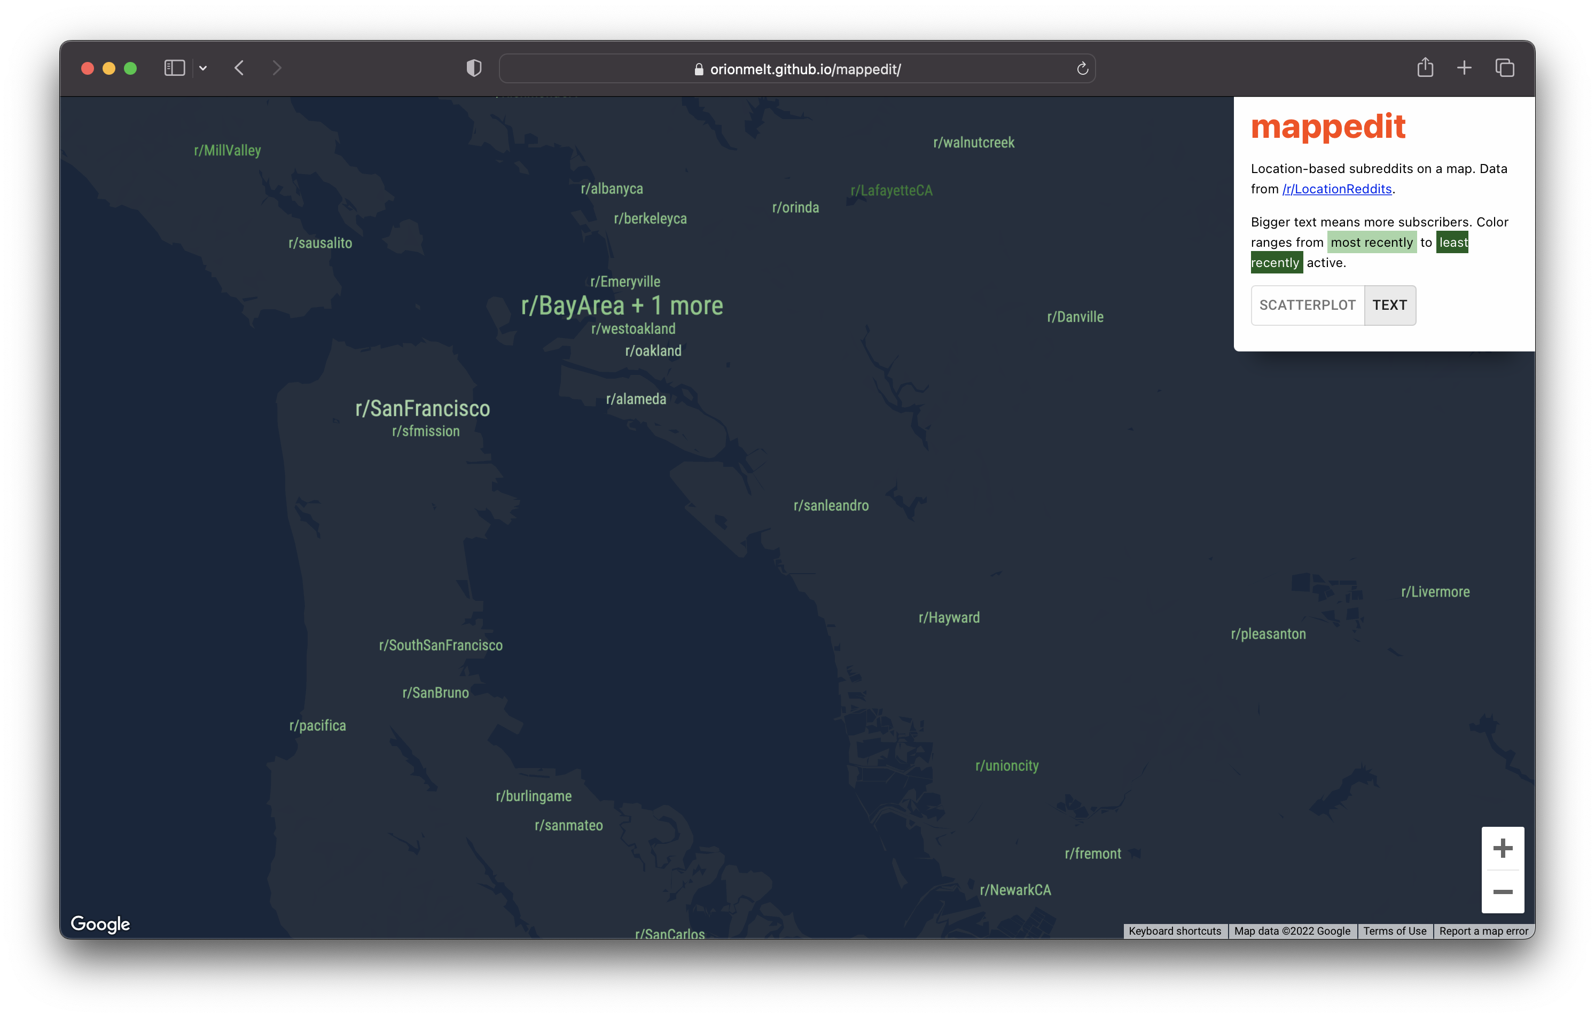The width and height of the screenshot is (1595, 1018).
Task: Open the Share icon menu
Action: (x=1425, y=67)
